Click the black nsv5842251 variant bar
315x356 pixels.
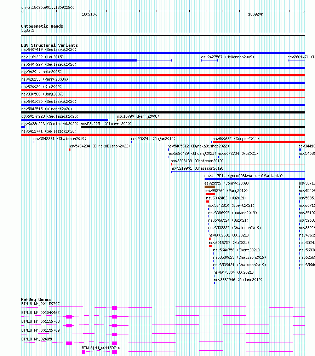(193, 127)
